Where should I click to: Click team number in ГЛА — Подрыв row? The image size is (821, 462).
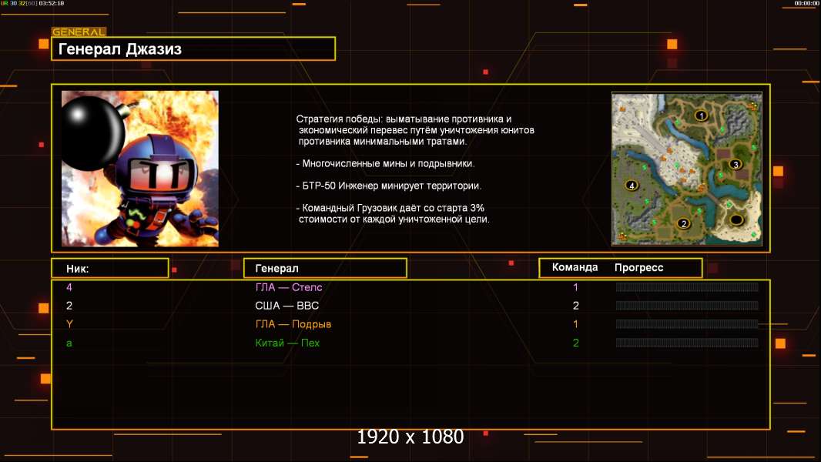[575, 324]
